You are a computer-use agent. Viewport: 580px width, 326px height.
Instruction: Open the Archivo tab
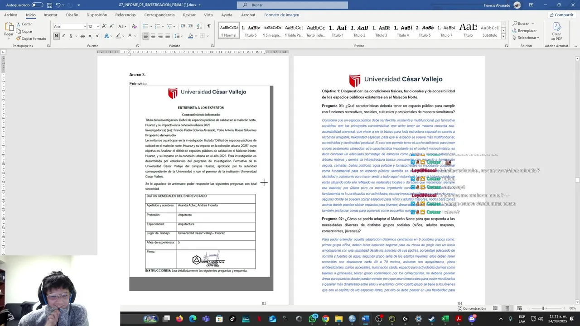[10, 15]
